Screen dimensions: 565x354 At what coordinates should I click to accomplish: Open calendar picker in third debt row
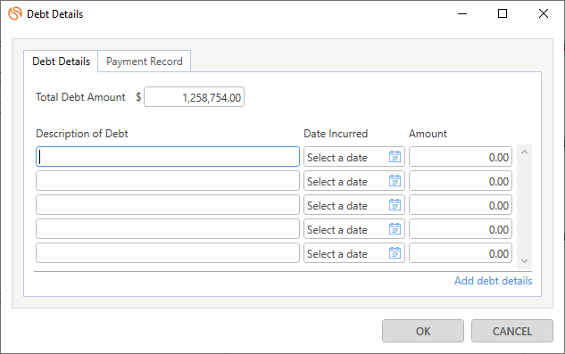pos(395,205)
